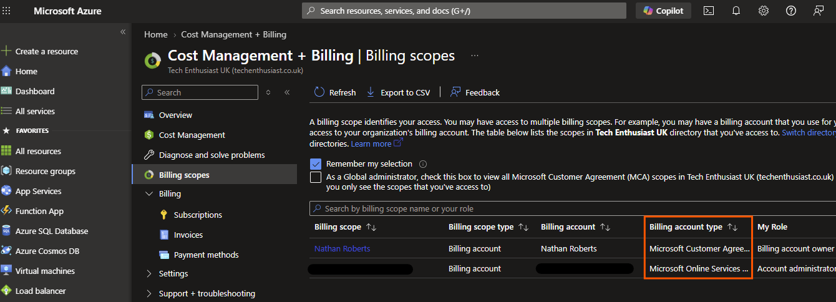Click the Feedback toolbar button
Viewport: 836px width, 302px height.
[x=475, y=92]
